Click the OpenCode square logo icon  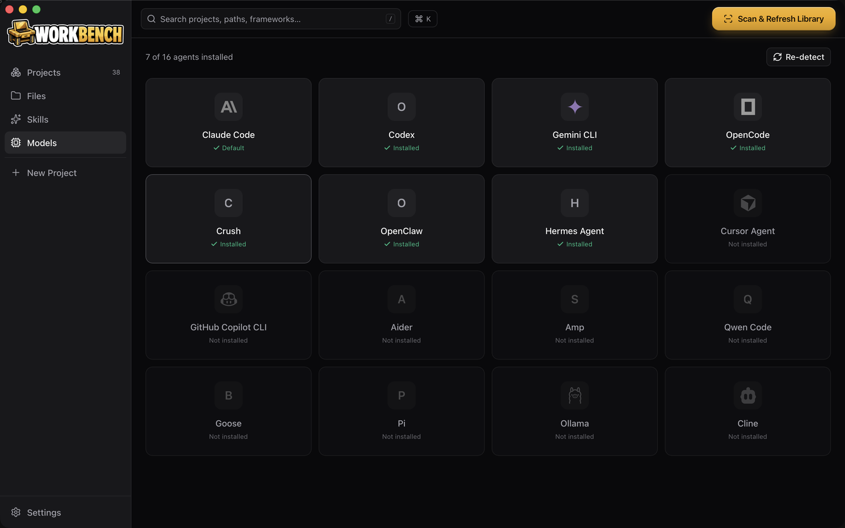point(748,107)
